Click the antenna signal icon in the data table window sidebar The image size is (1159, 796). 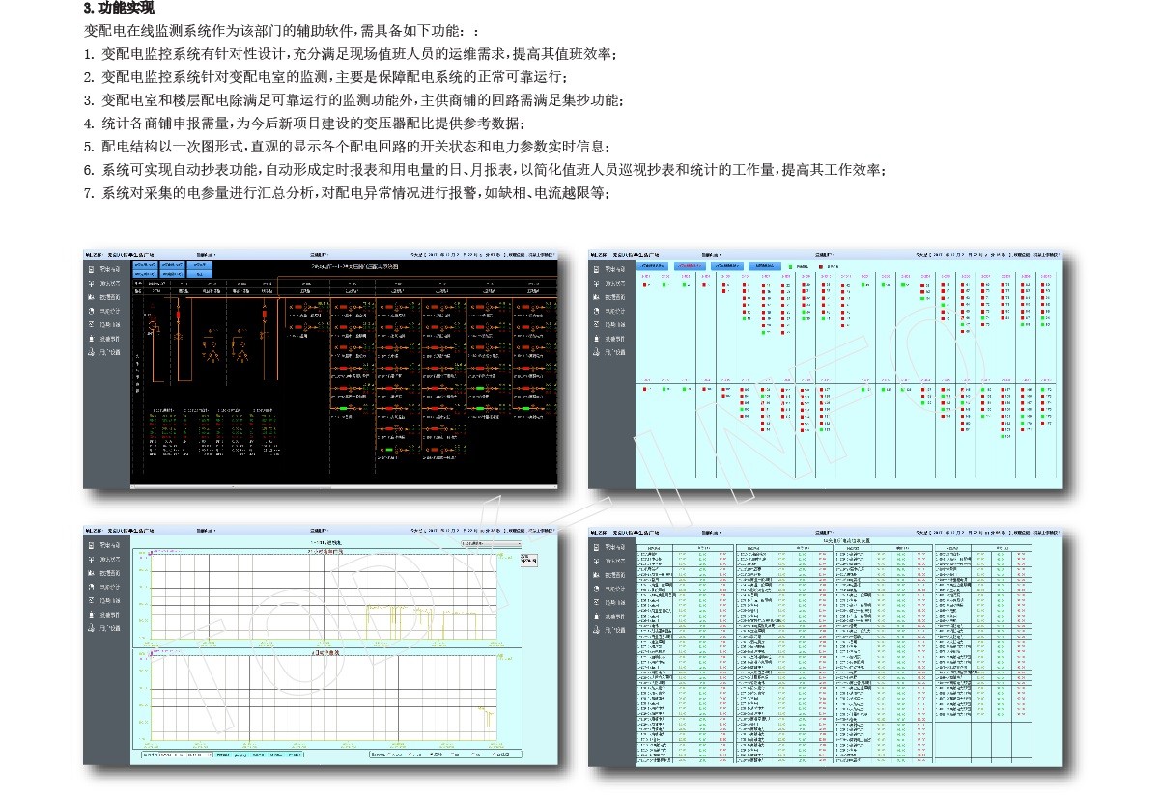tap(597, 560)
